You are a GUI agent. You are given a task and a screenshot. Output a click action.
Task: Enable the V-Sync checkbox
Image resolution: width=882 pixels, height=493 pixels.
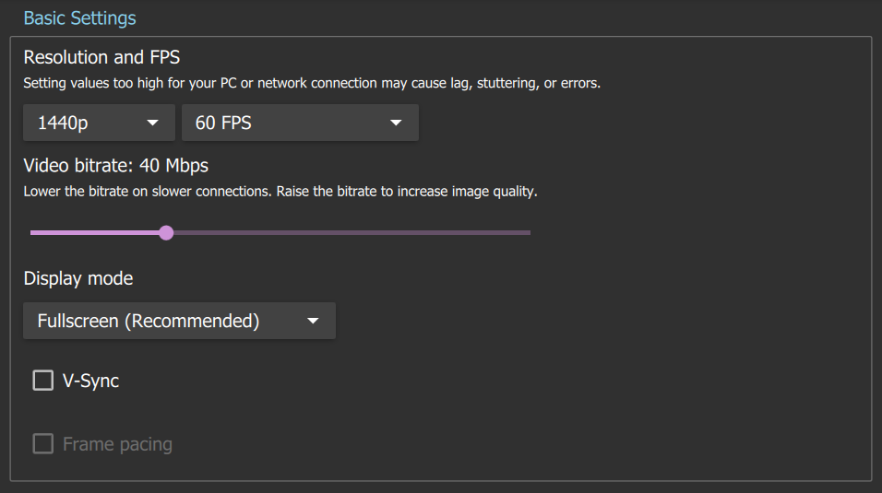click(x=43, y=381)
